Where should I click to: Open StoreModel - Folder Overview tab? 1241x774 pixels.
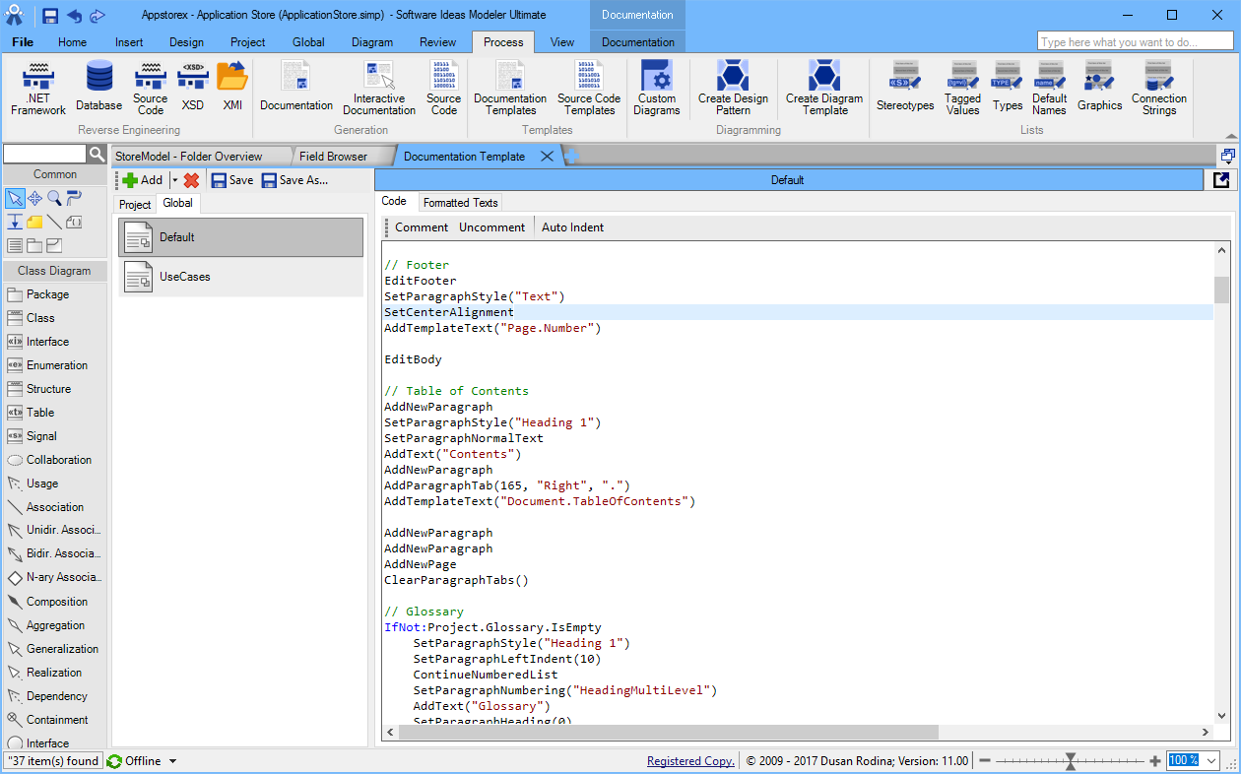pos(189,156)
